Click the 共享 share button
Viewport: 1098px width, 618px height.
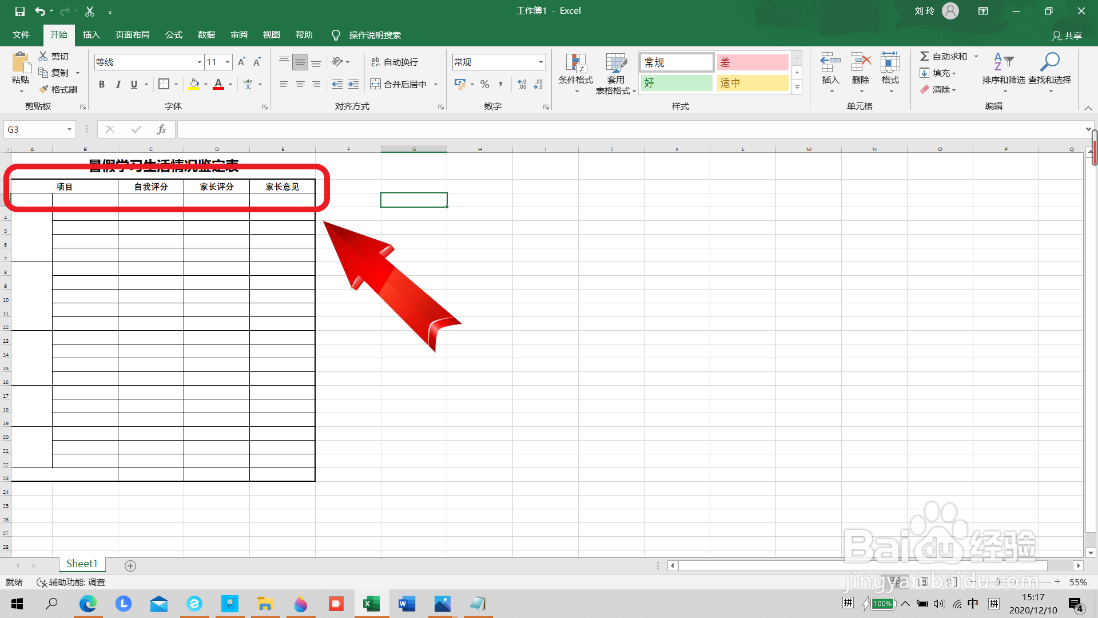tap(1067, 35)
